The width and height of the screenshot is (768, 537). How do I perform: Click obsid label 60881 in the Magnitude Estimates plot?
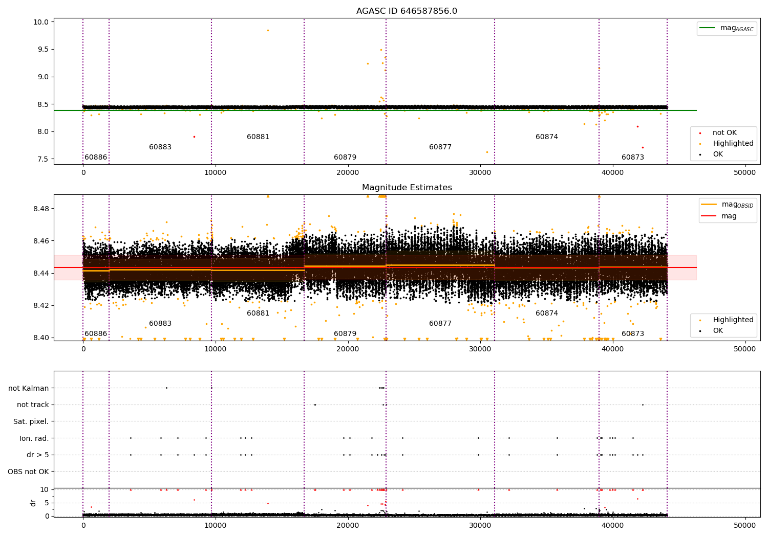(x=258, y=314)
